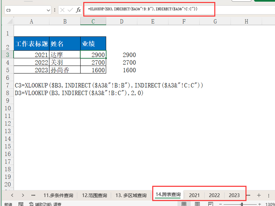Viewport: 275px width, 206px height.
Task: Click header cell 姓名
Action: (65, 43)
